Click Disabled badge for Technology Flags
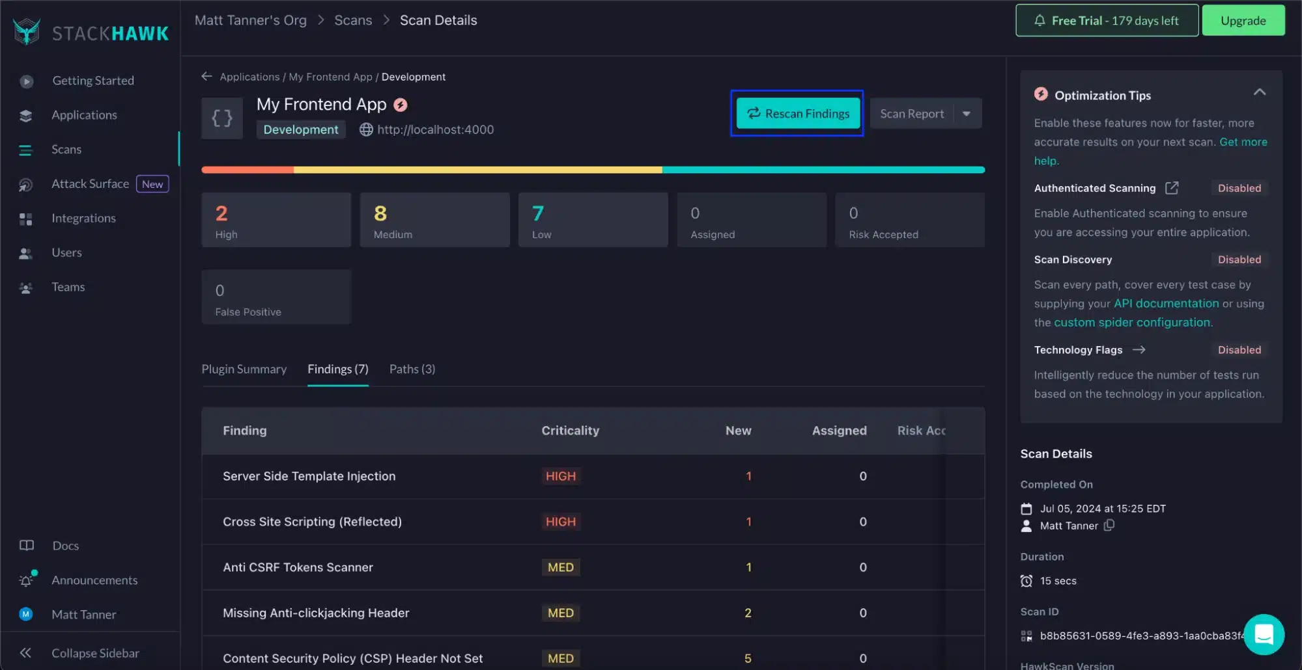1302x670 pixels. (x=1239, y=350)
